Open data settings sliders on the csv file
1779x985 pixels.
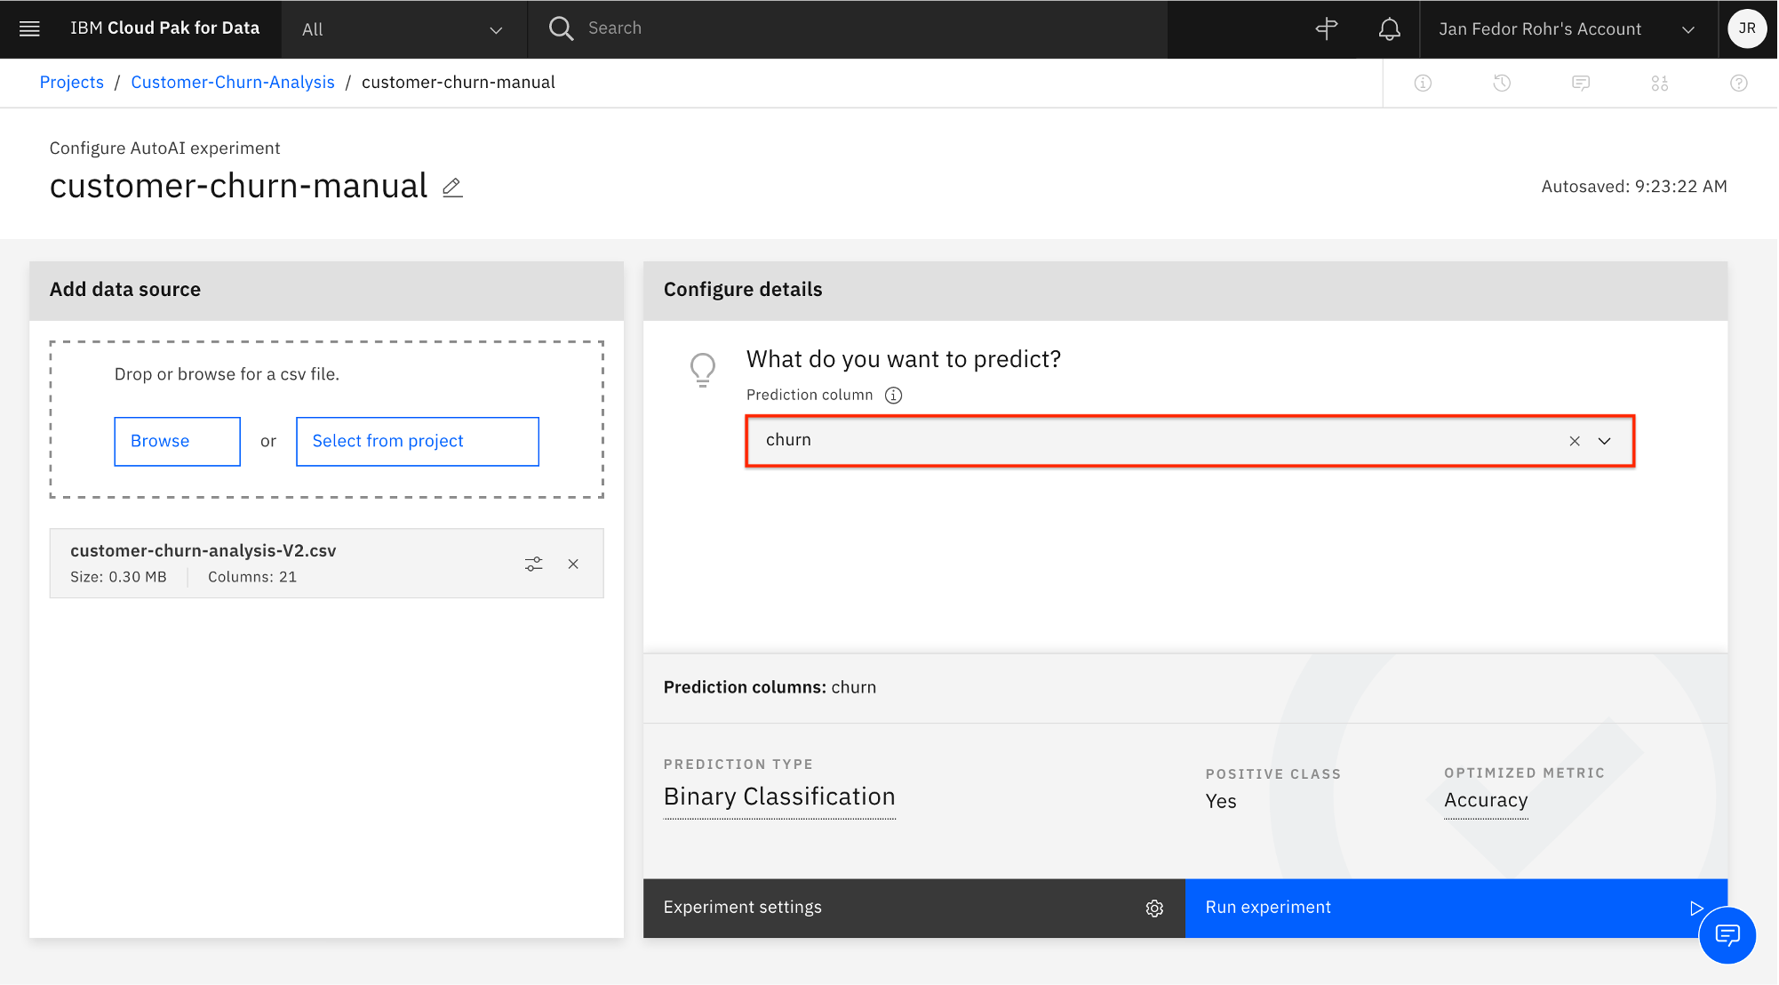(x=533, y=563)
